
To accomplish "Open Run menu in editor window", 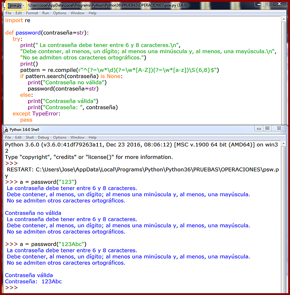I will point(45,13).
